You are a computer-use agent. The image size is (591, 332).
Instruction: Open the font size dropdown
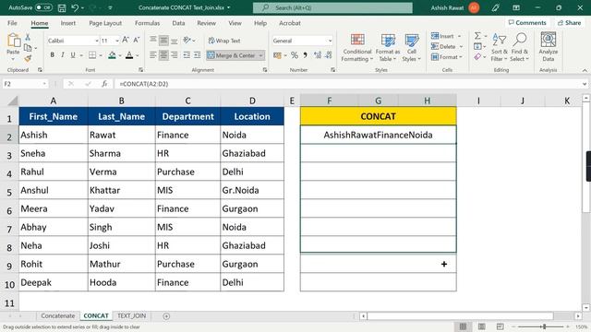click(117, 41)
